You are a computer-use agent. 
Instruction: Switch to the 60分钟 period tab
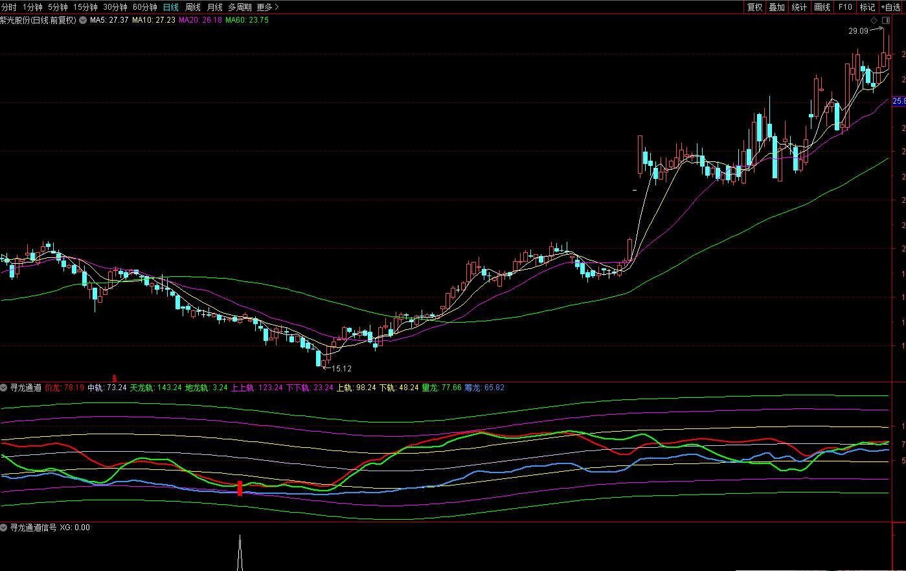coord(144,7)
